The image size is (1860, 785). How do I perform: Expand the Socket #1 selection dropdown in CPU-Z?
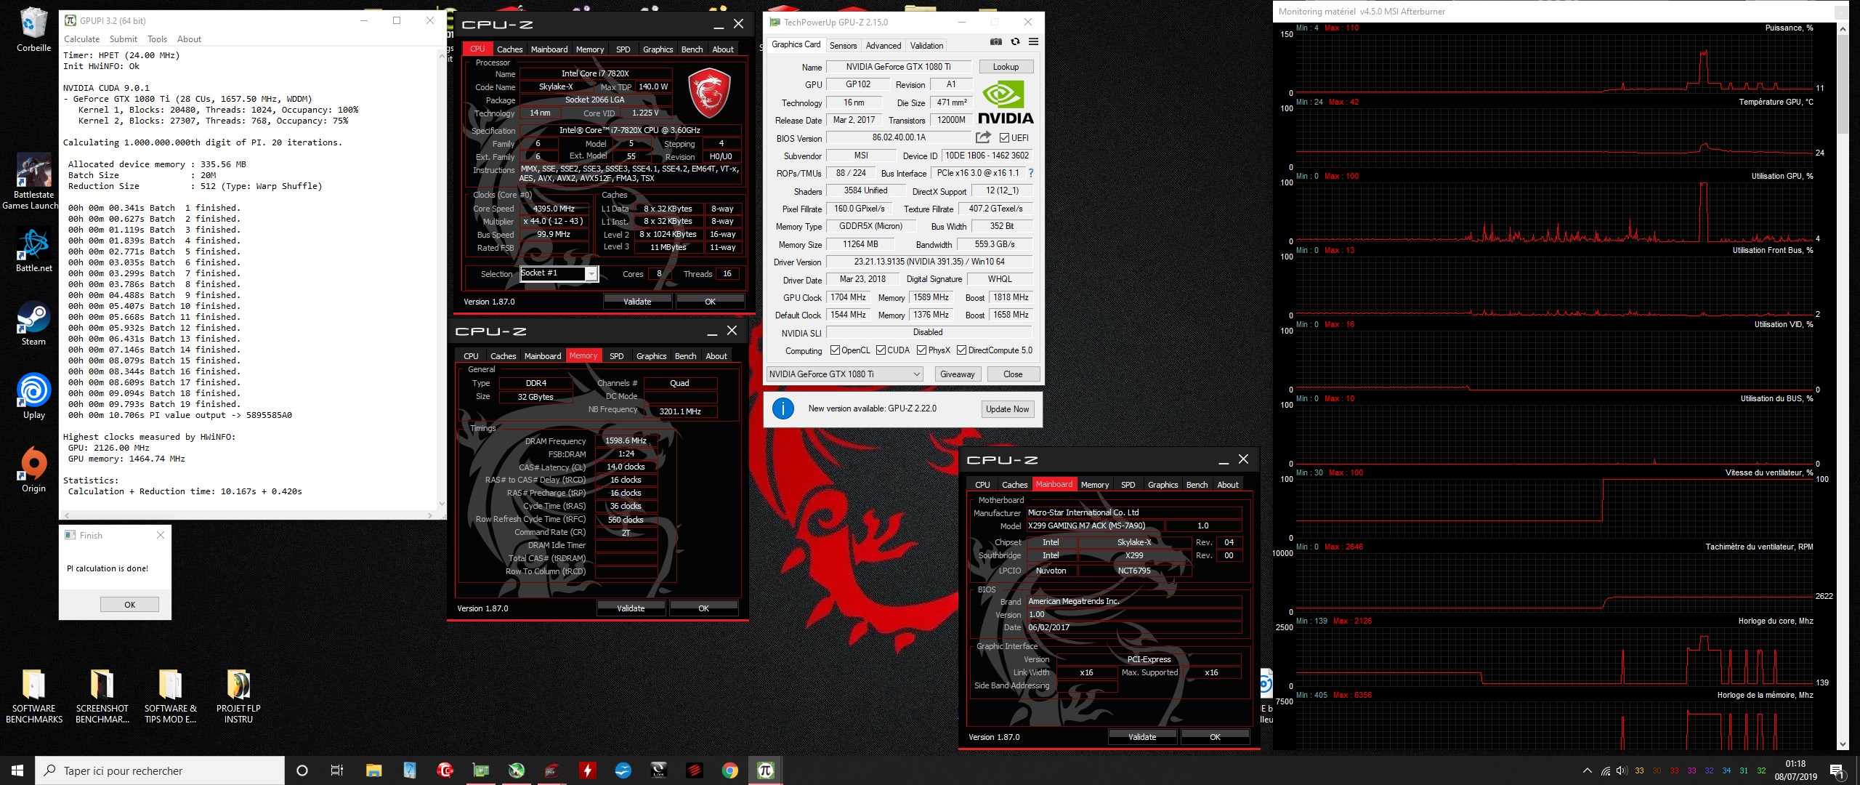point(591,274)
